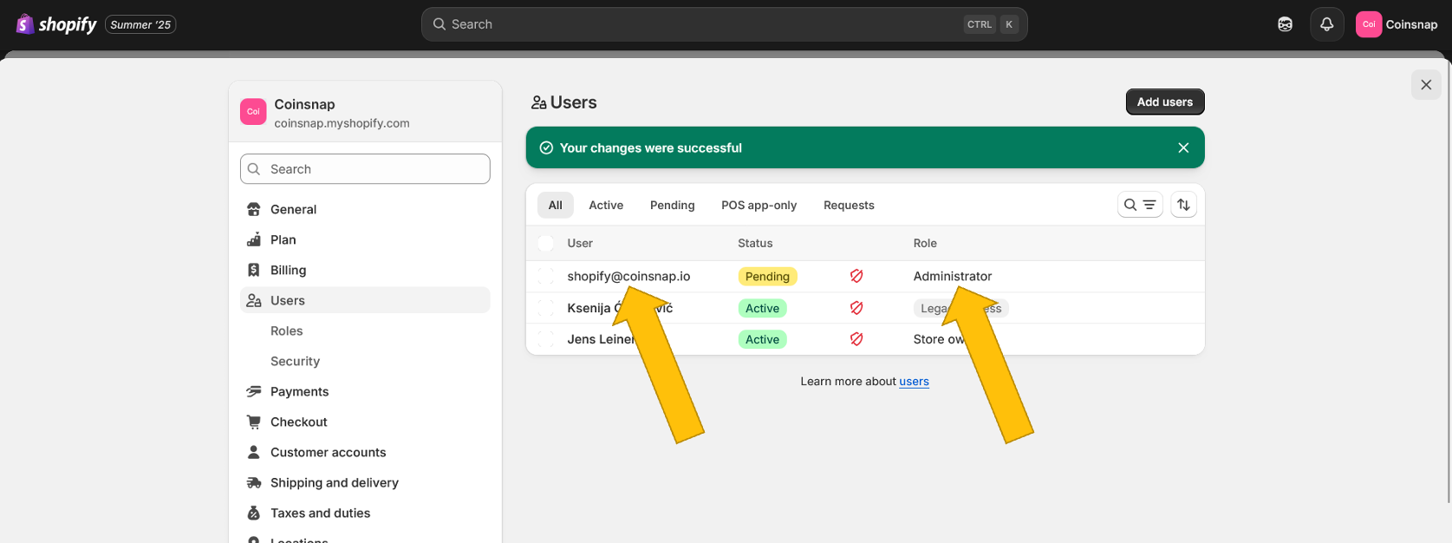This screenshot has width=1452, height=543.
Task: Open search and filter for users
Action: click(1140, 205)
